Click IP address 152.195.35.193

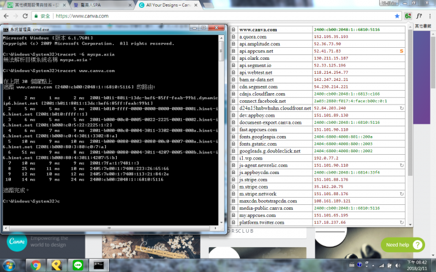[x=331, y=37]
